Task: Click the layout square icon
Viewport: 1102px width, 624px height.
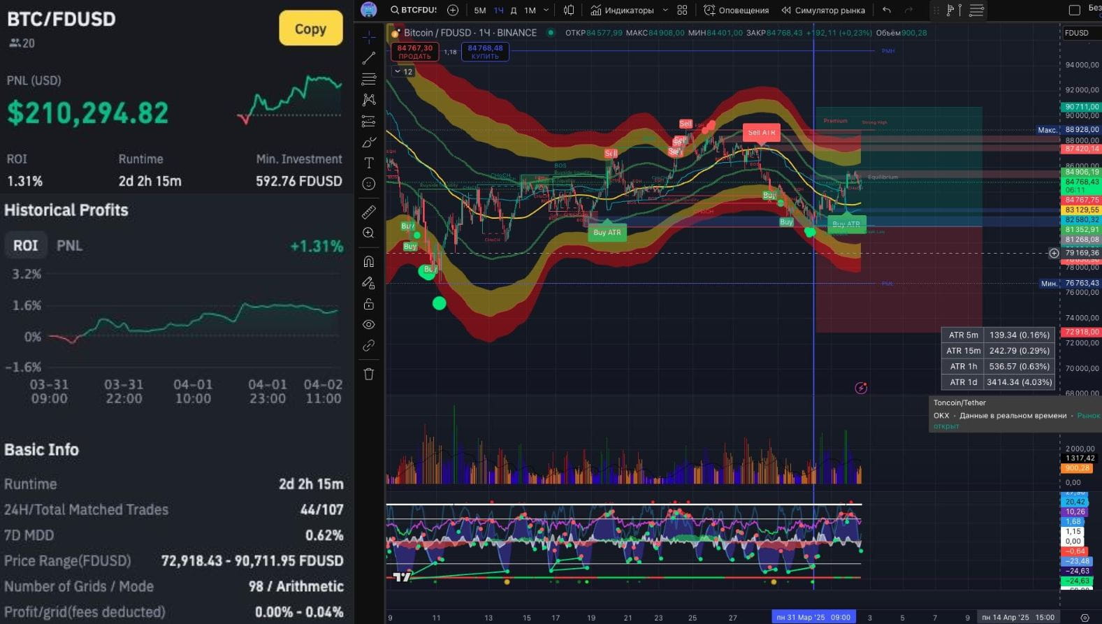Action: coord(1075,10)
